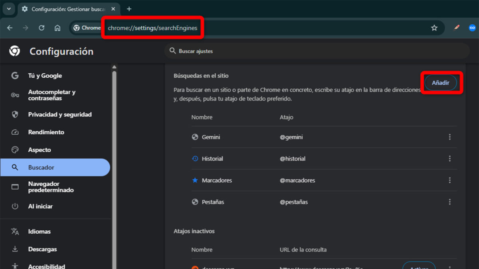Click the sidebar scrollbar up arrow
Viewport: 479px width, 269px height.
114,67
